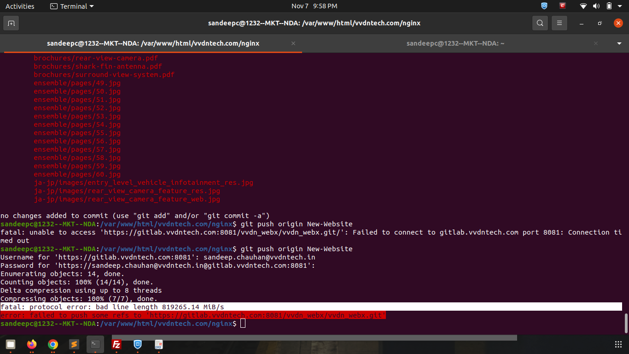Open Sublime Text from the dock
Viewport: 629px width, 354px height.
pos(74,344)
